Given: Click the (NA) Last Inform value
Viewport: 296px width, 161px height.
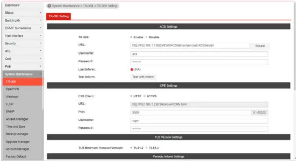Looking at the screenshot, I should pos(137,70).
